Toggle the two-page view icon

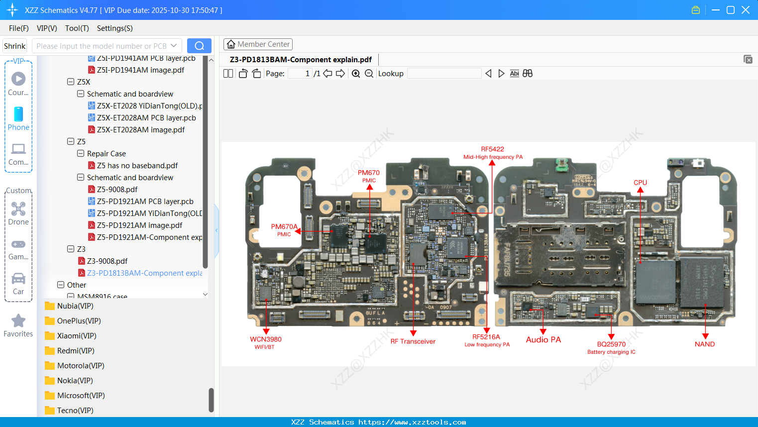(228, 73)
